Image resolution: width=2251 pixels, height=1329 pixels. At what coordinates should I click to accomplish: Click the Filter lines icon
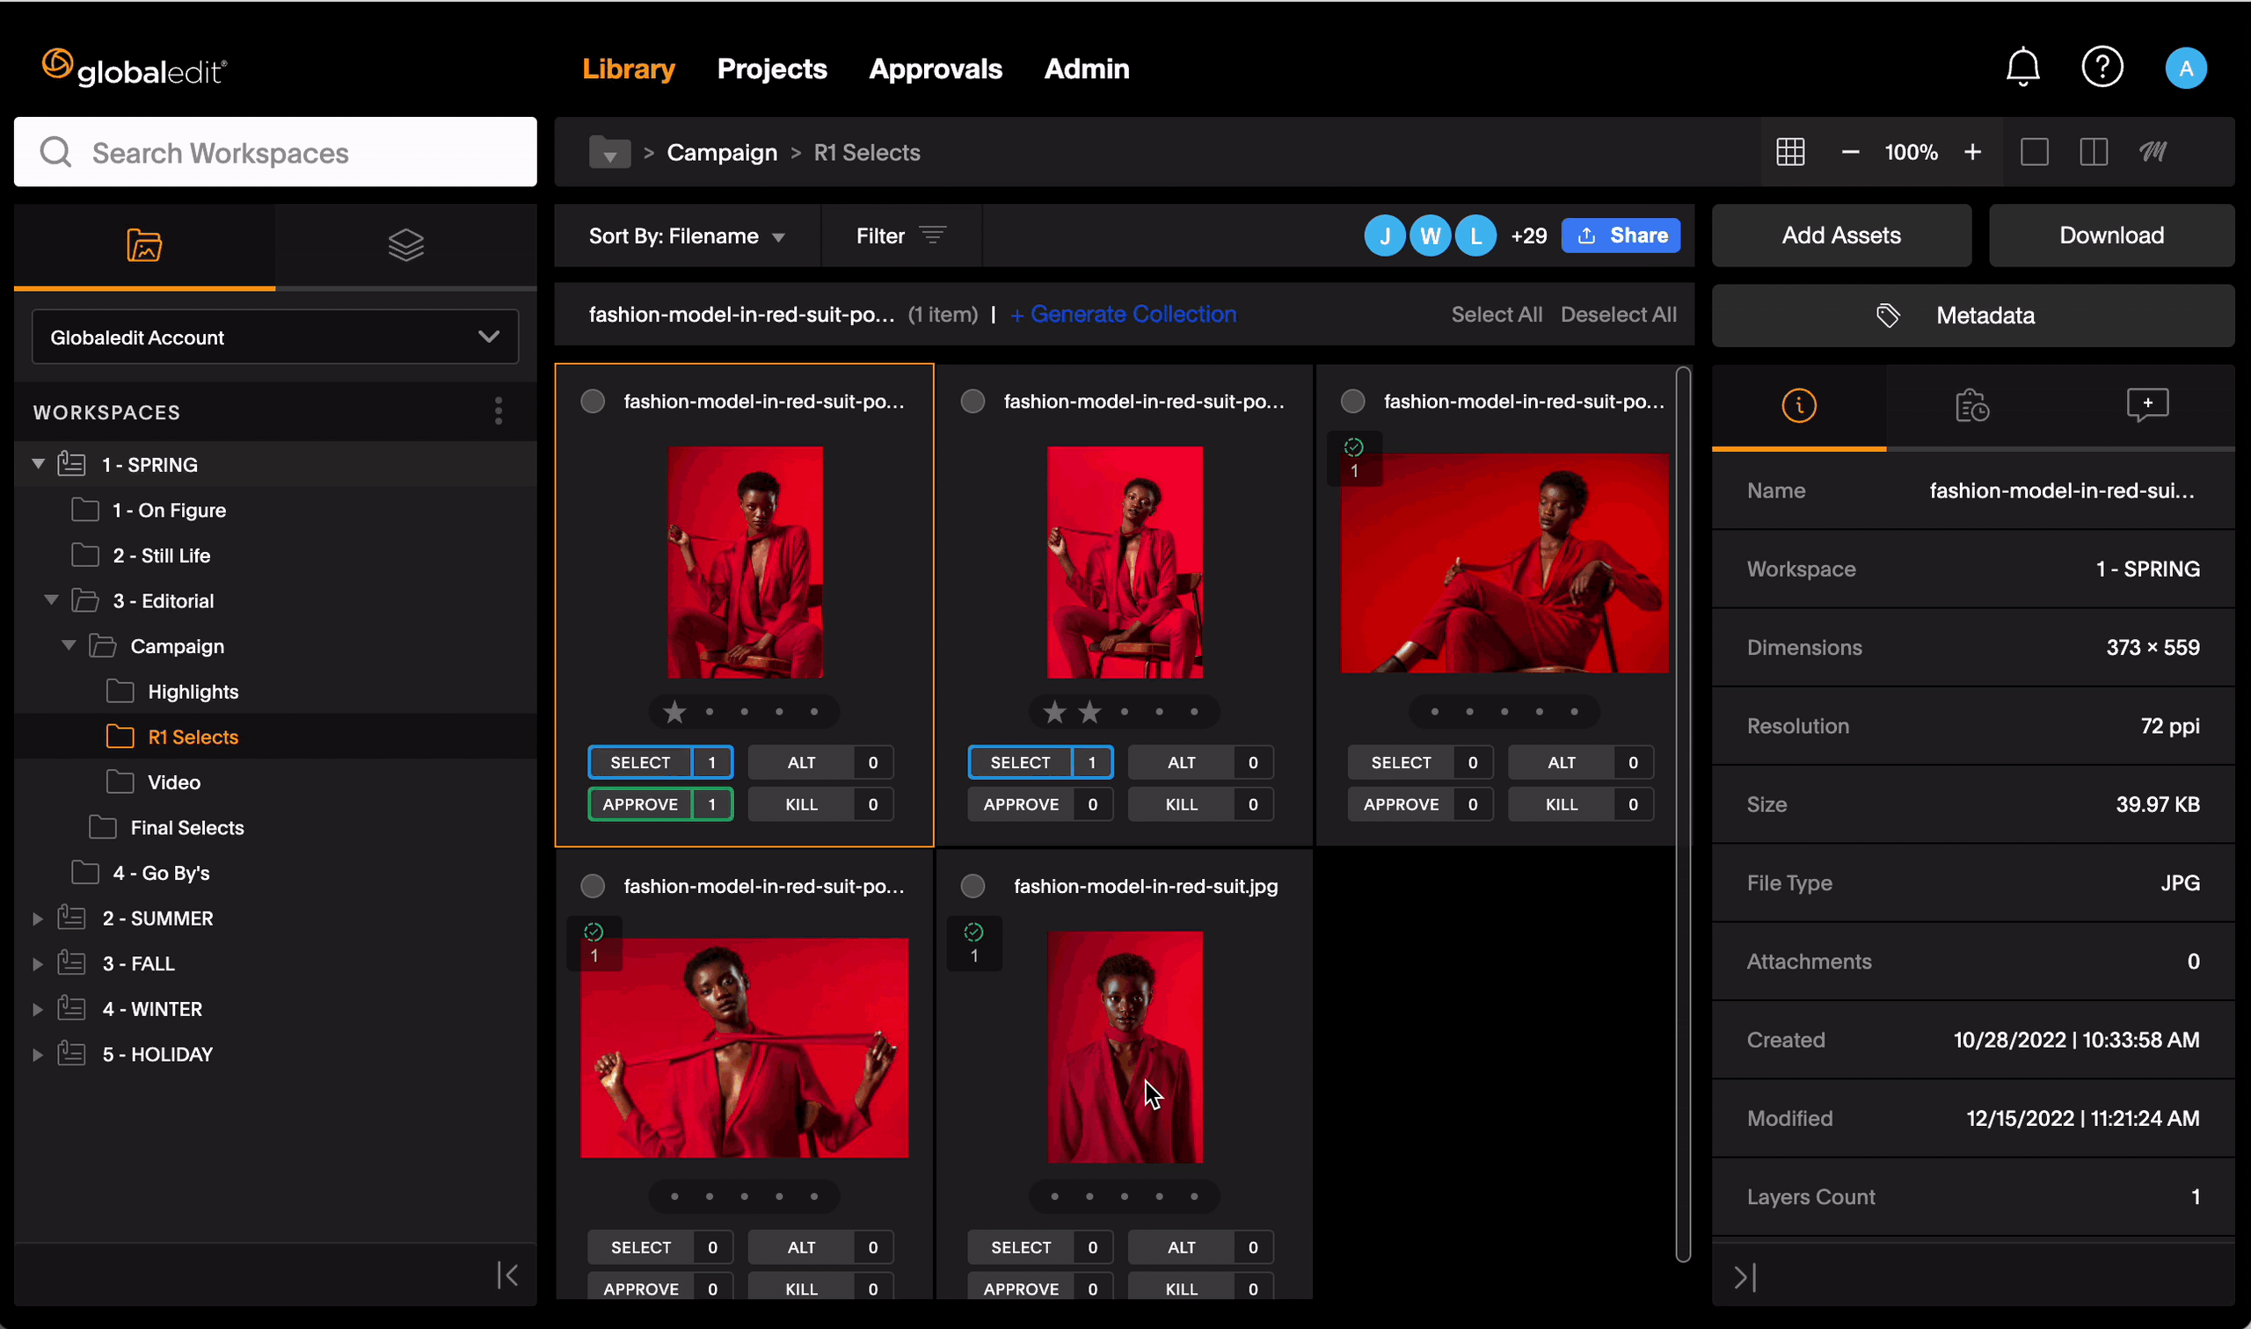932,235
